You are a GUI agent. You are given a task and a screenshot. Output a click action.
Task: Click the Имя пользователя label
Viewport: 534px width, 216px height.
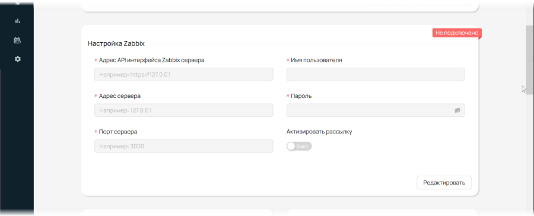point(316,60)
